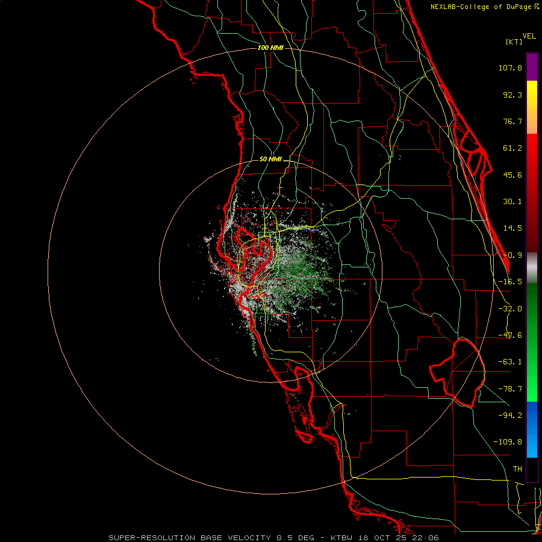
Task: Select the 76.7 legend value
Action: coord(512,121)
